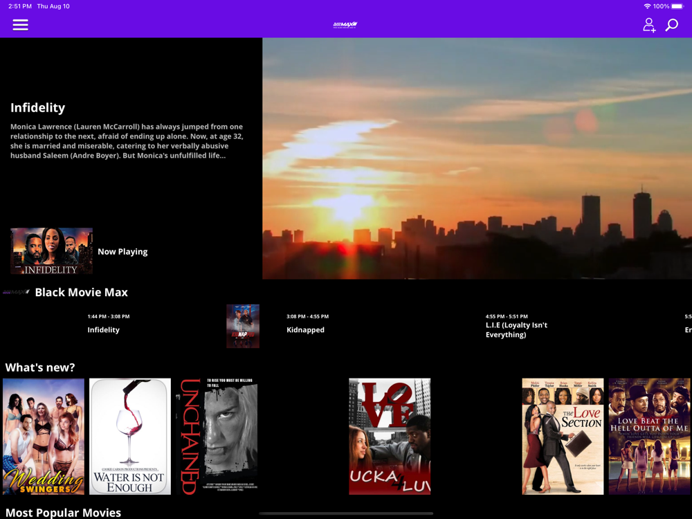The image size is (692, 519).
Task: Check the battery icon in status bar
Action: pos(677,6)
